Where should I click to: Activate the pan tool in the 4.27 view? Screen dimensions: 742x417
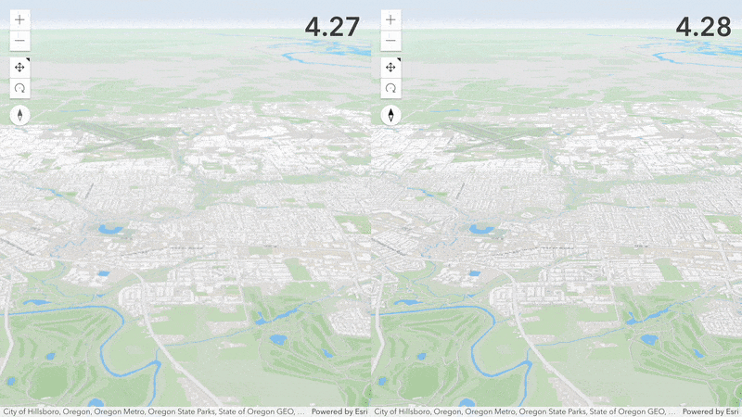click(x=19, y=67)
